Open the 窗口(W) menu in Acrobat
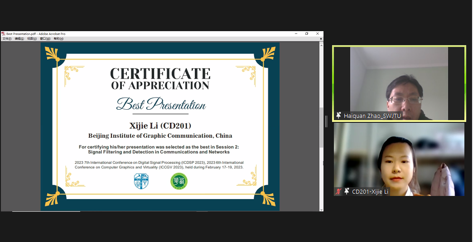 point(45,39)
